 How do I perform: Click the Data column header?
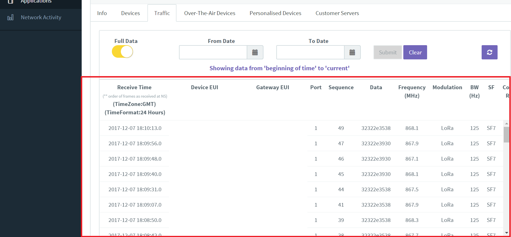click(x=376, y=87)
